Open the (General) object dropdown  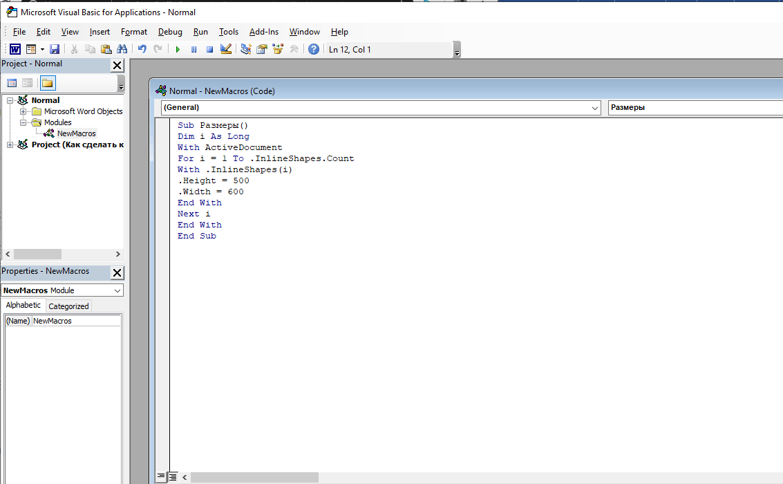[596, 108]
